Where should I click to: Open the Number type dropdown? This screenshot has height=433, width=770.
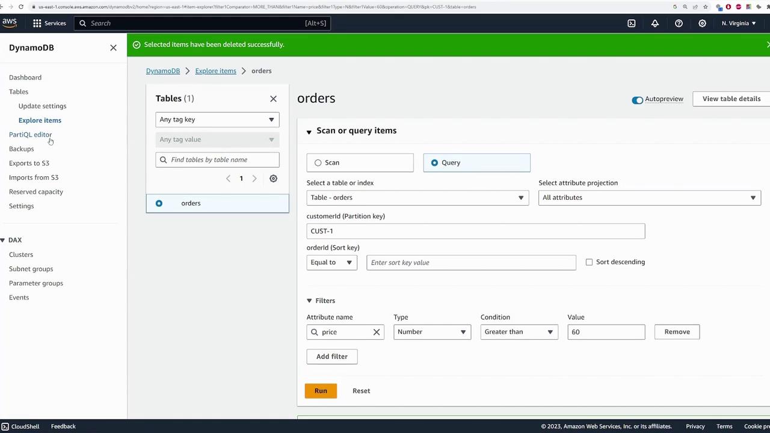coord(432,332)
